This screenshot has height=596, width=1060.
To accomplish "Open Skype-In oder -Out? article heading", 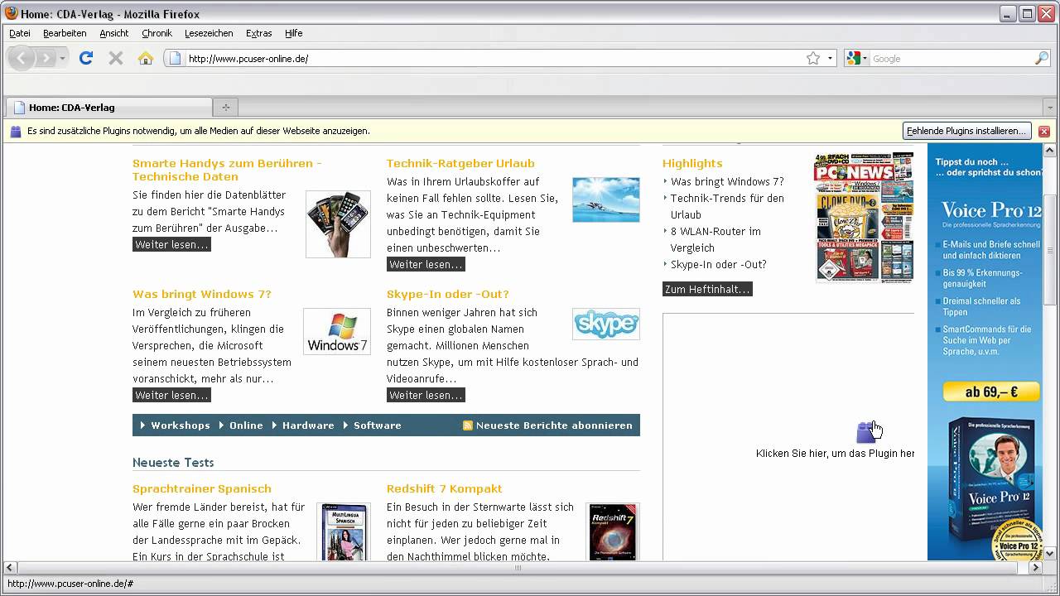I will coord(448,294).
